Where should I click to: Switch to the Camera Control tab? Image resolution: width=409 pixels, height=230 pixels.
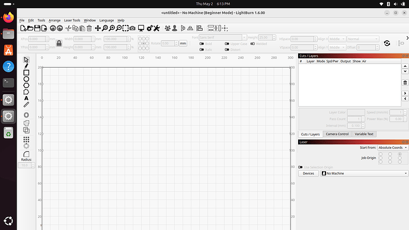(x=337, y=134)
